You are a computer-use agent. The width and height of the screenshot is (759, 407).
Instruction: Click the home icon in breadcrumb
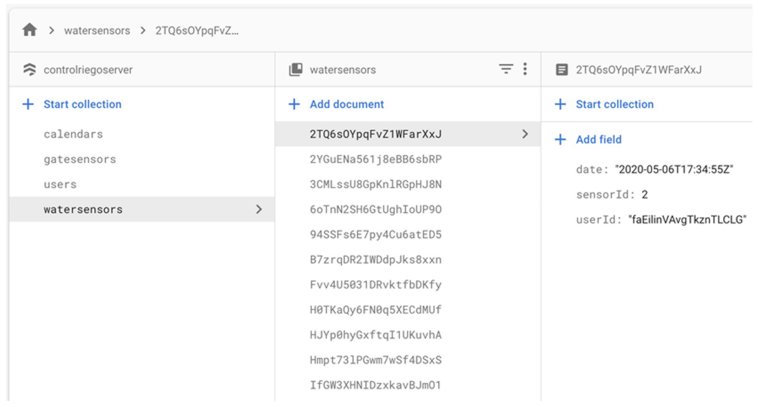click(x=30, y=30)
